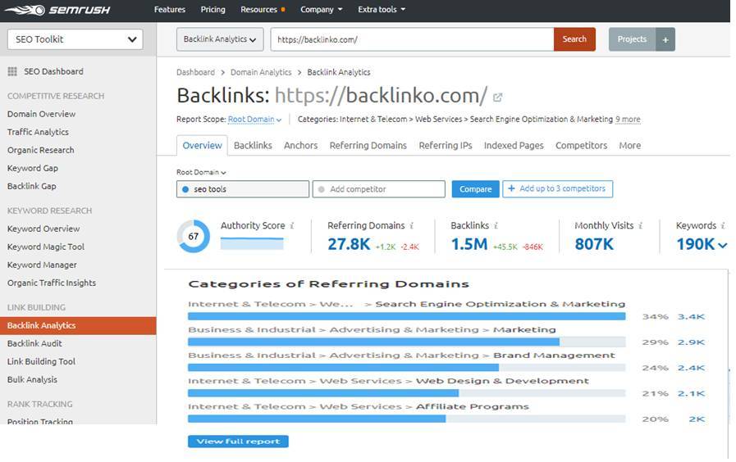The height and width of the screenshot is (462, 736).
Task: Click the Search Engine Optimization 34% bar
Action: tap(406, 316)
